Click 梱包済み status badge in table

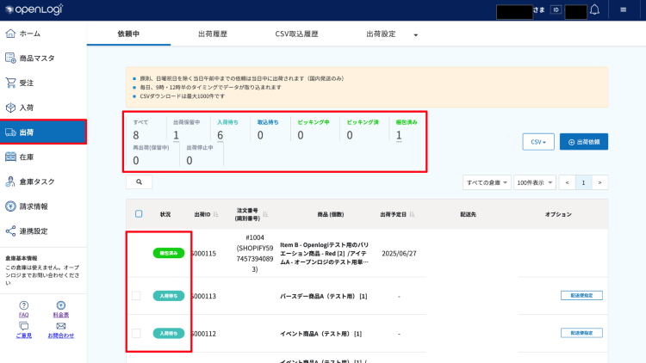click(169, 253)
